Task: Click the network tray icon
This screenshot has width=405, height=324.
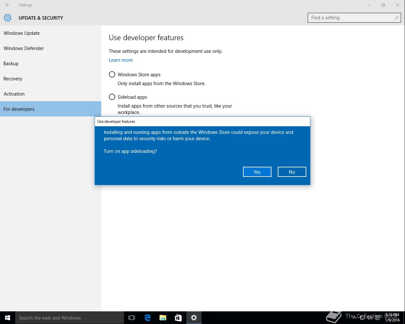Action: (x=362, y=318)
